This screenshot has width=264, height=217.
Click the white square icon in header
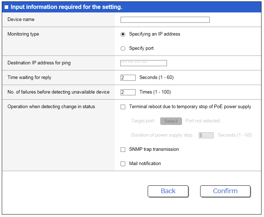pyautogui.click(x=6, y=7)
